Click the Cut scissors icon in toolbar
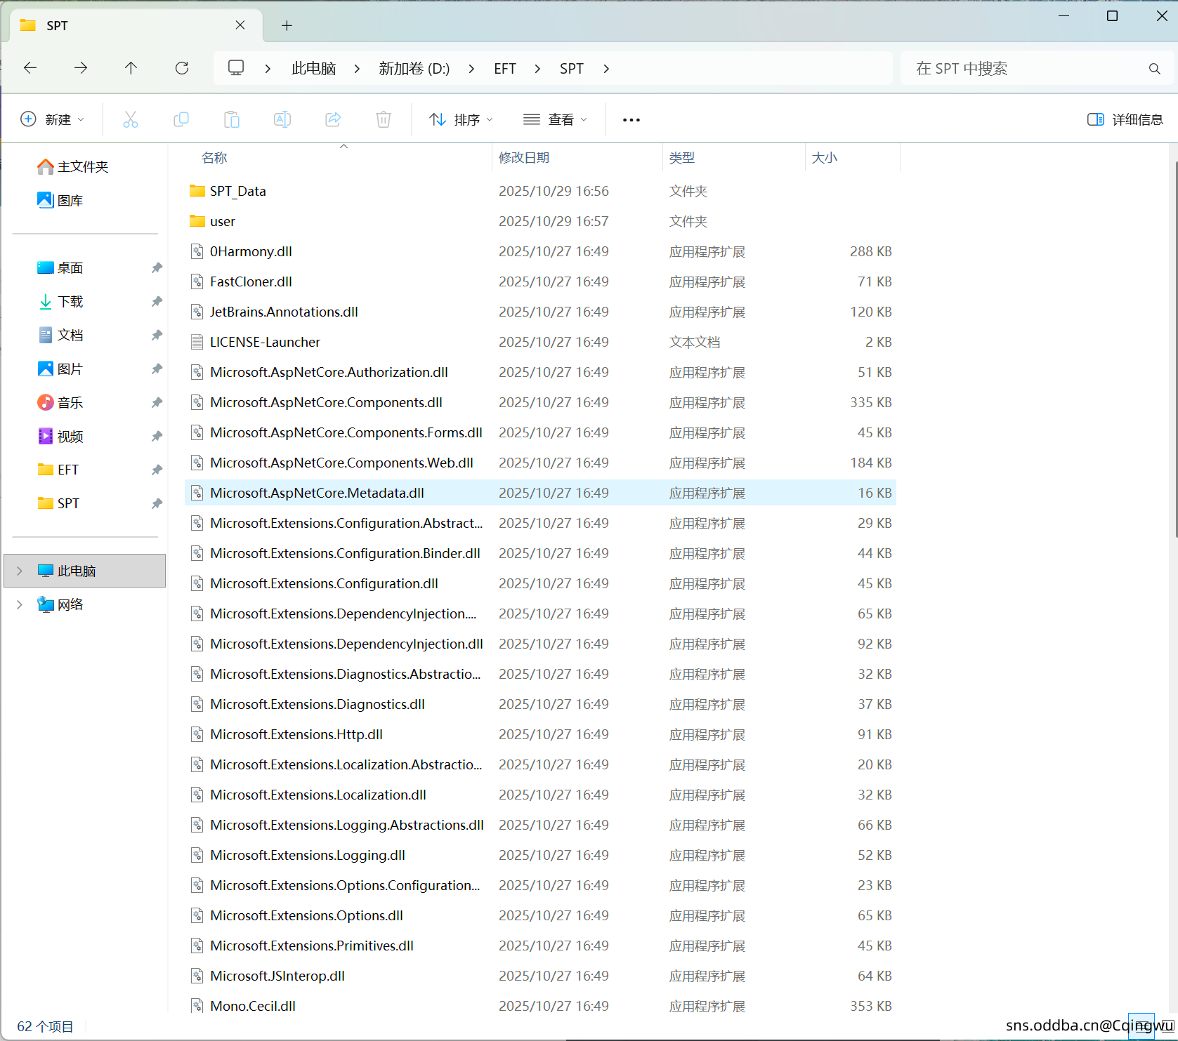1178x1041 pixels. coord(131,119)
